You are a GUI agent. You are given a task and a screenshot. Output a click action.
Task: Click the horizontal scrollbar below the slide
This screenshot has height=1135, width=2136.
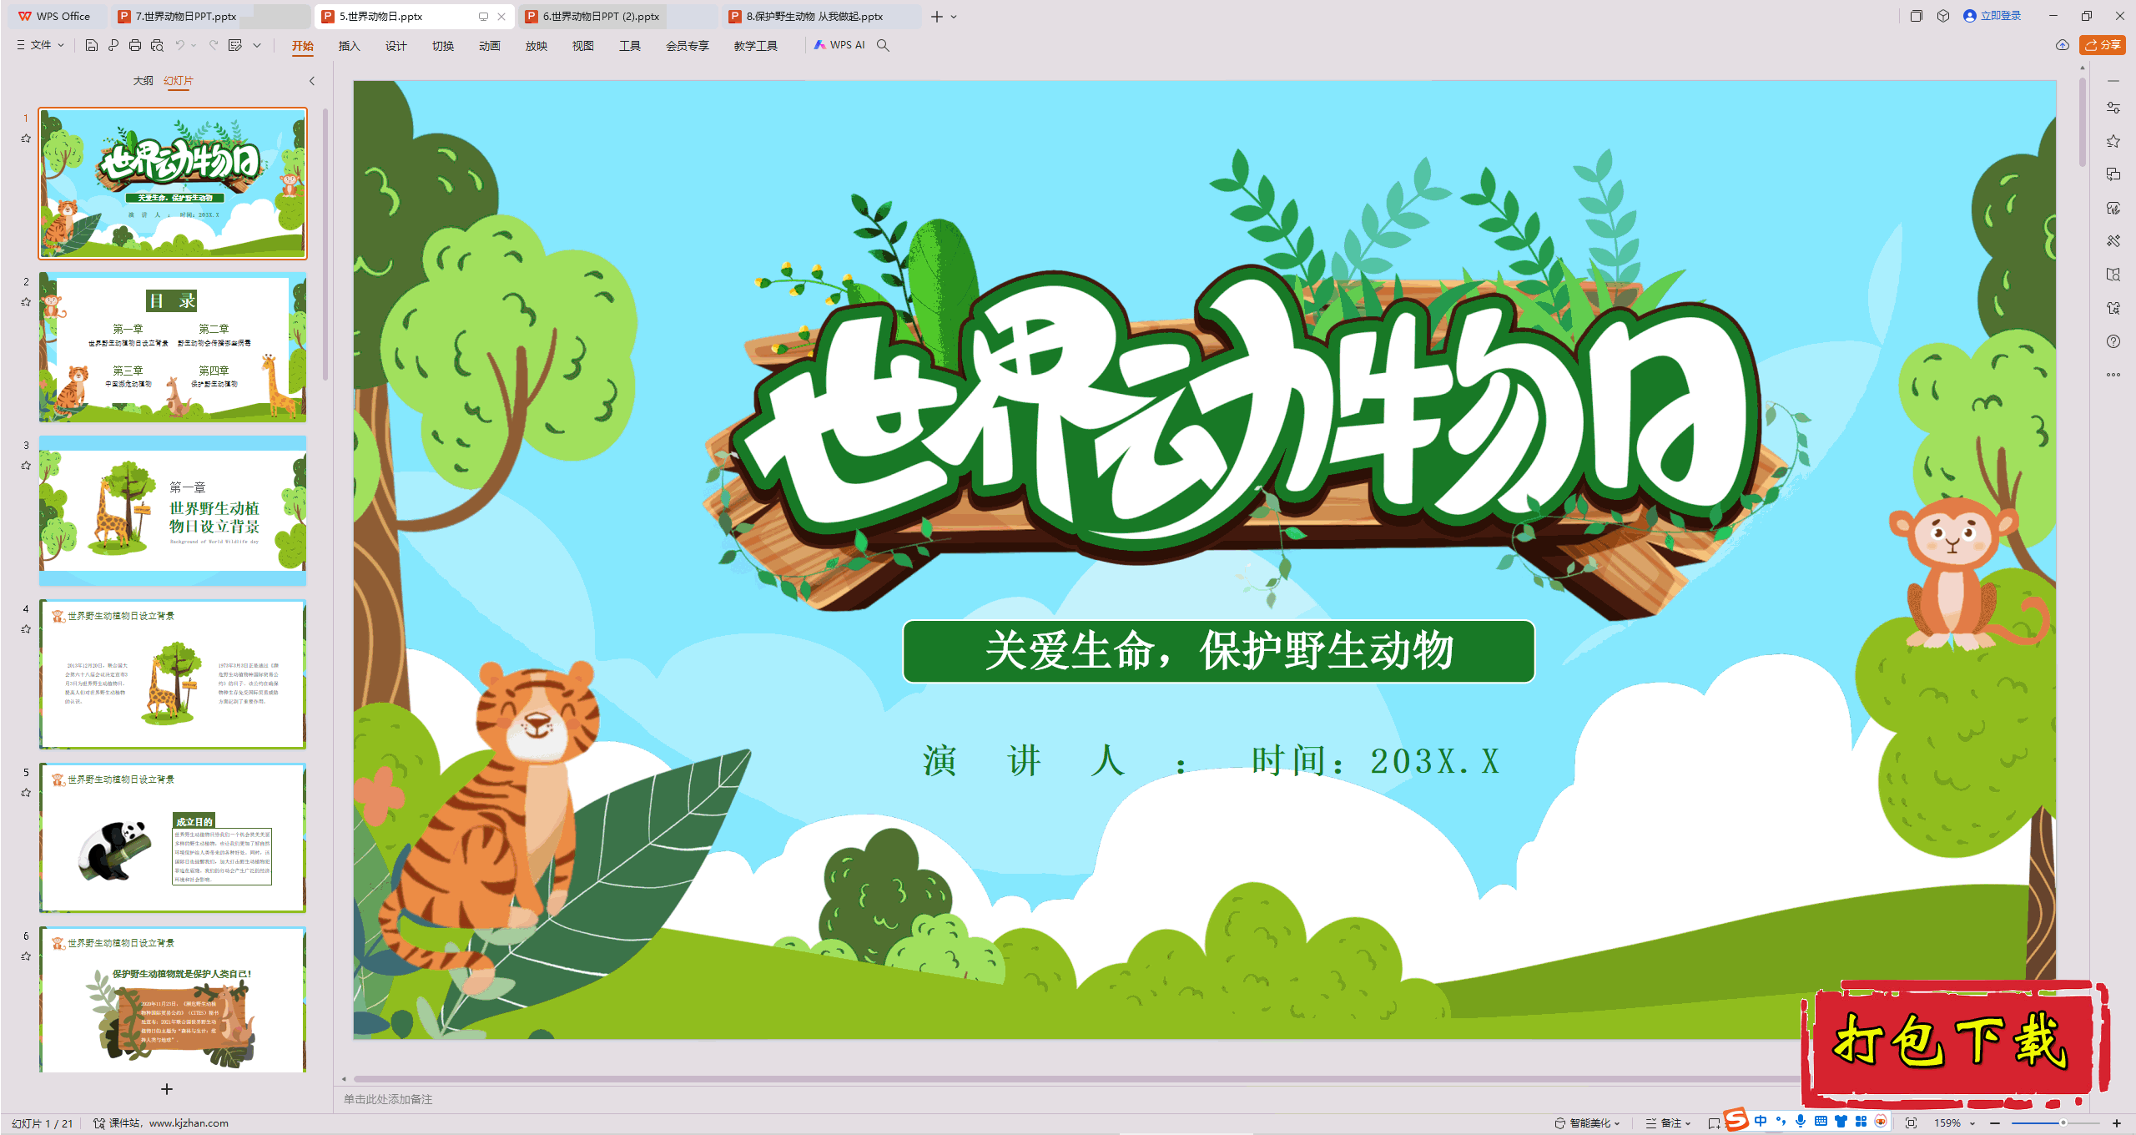1076,1079
